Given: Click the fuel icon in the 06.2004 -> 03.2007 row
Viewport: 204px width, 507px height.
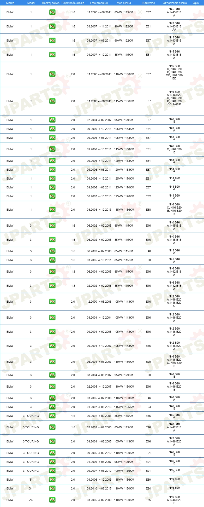Looking at the screenshot, I should click(52, 362).
